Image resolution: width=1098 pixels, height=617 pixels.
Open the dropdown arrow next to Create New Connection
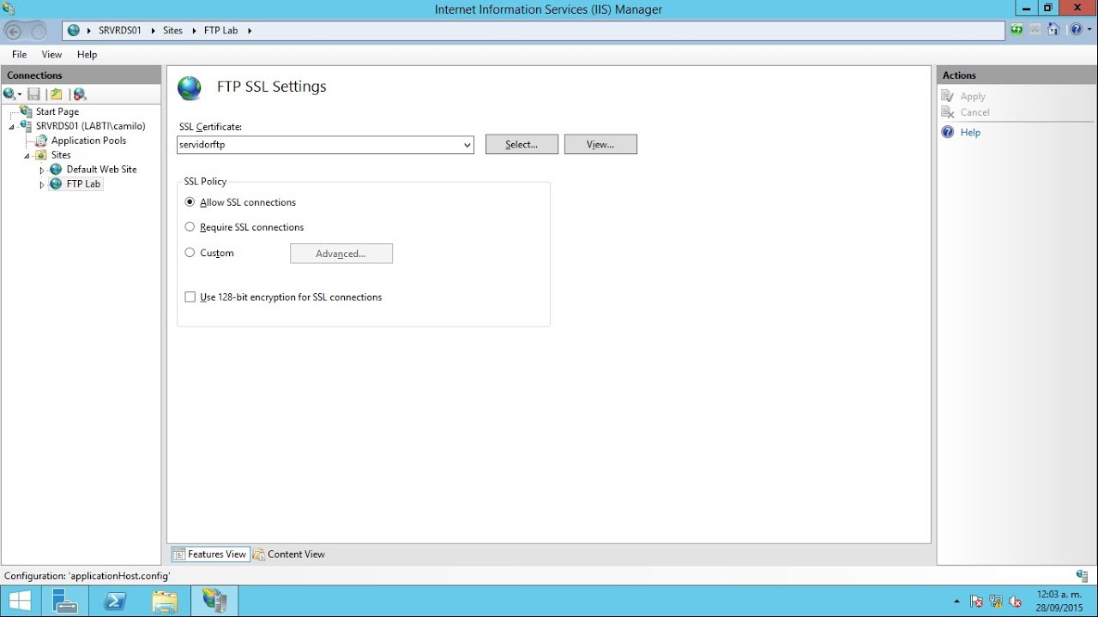[x=20, y=95]
